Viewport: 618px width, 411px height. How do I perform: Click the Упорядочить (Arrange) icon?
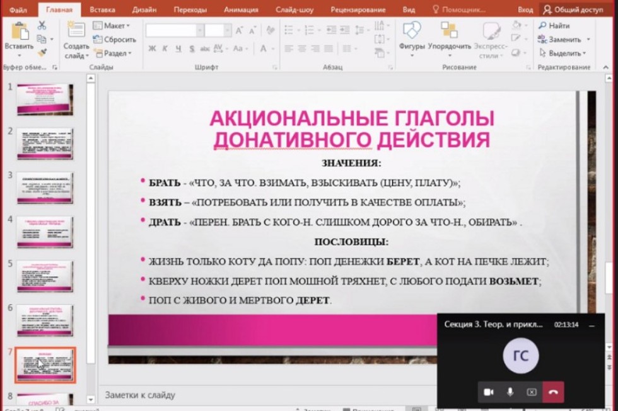click(449, 30)
